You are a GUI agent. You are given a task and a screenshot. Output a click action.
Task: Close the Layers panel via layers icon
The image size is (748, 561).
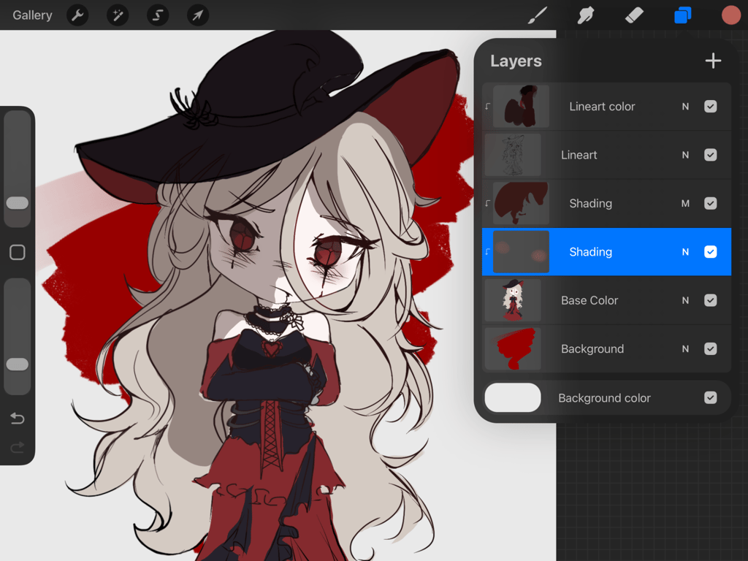pos(683,15)
